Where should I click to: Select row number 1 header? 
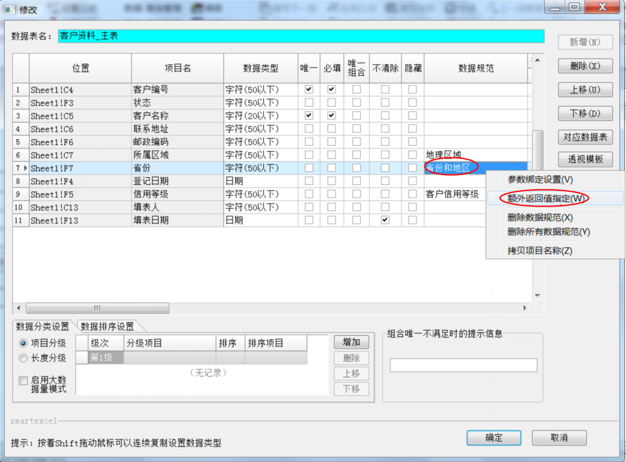21,90
